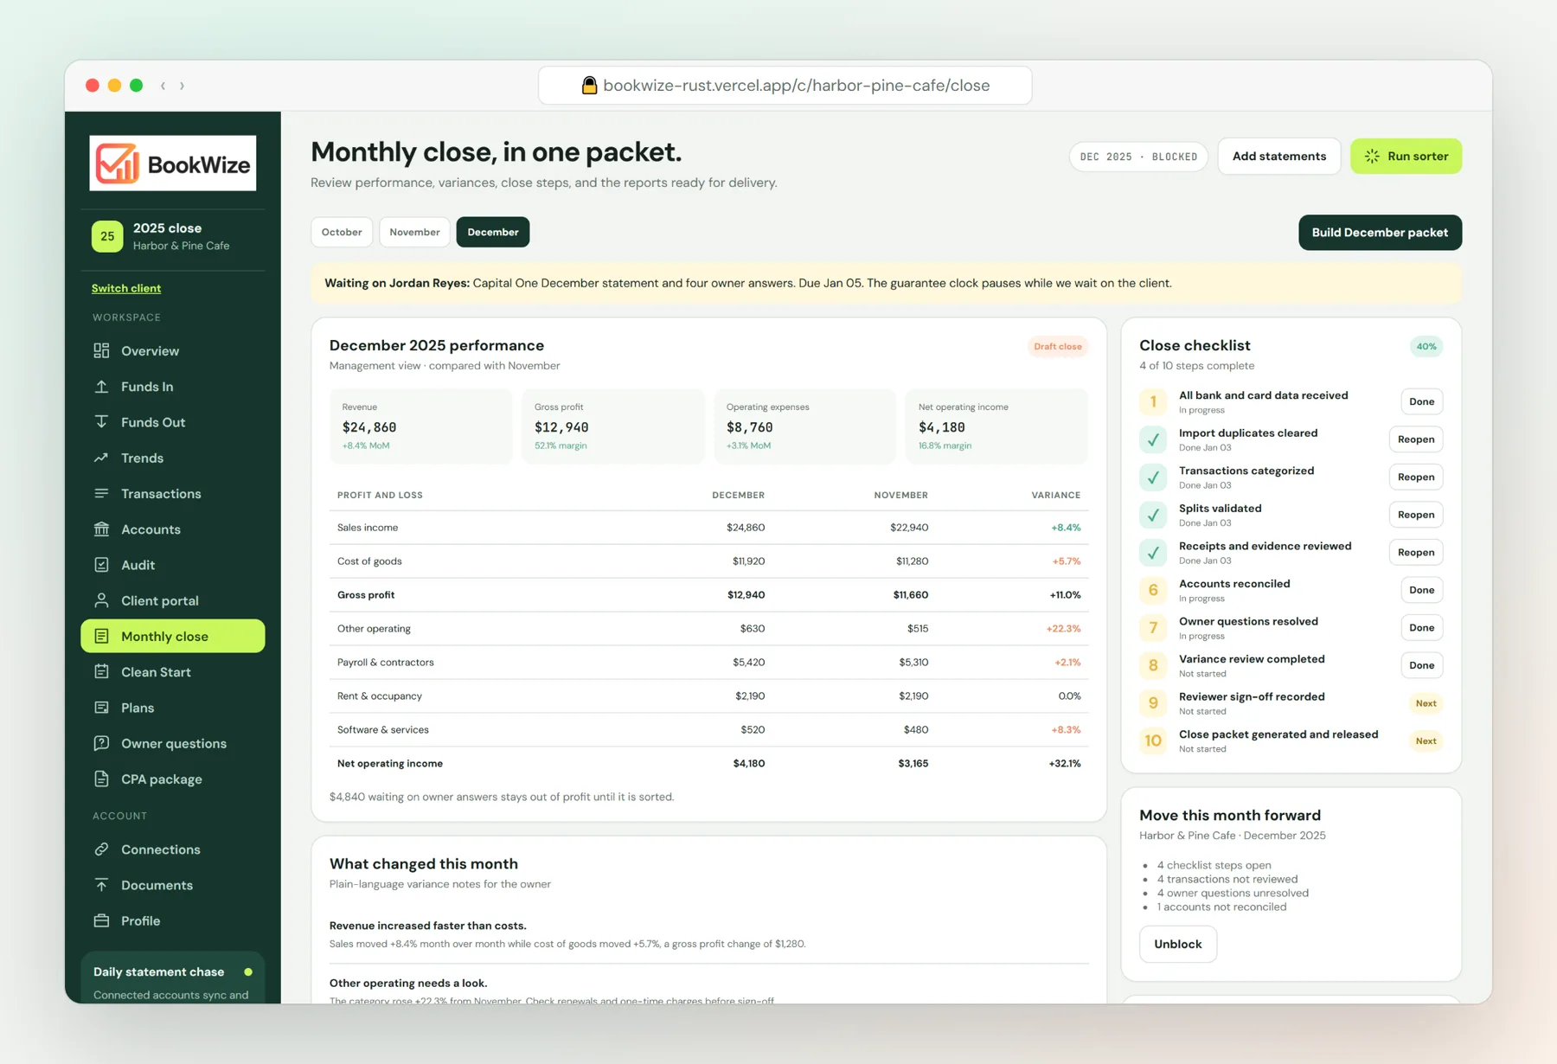Reopen Transactions categorized step
Image resolution: width=1557 pixels, height=1064 pixels.
[1415, 477]
